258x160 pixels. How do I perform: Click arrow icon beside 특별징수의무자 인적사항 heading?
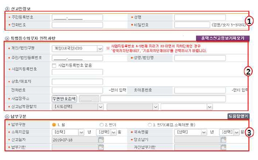tap(7, 38)
